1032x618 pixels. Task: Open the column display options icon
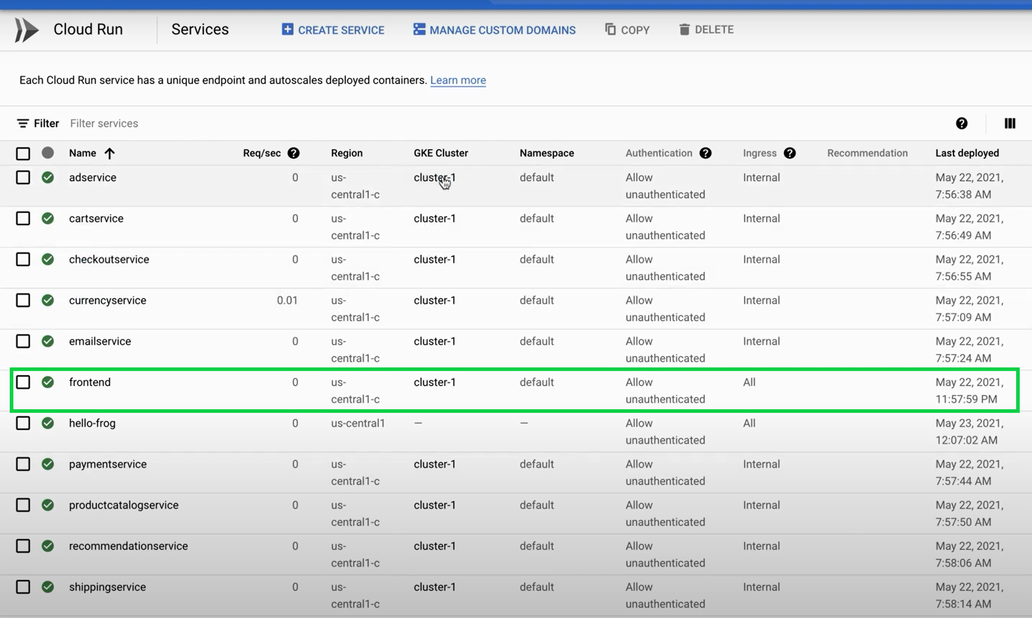1009,123
